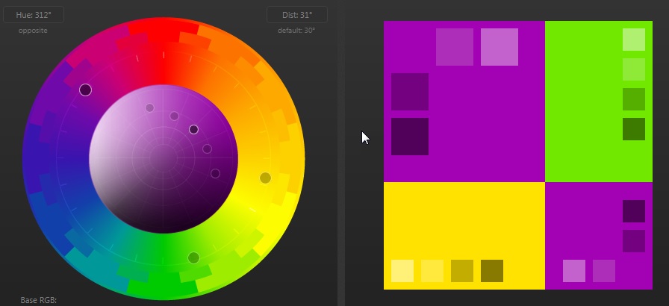Pick the medium-dark green swatch in the green panel
This screenshot has height=306, width=669.
point(634,99)
